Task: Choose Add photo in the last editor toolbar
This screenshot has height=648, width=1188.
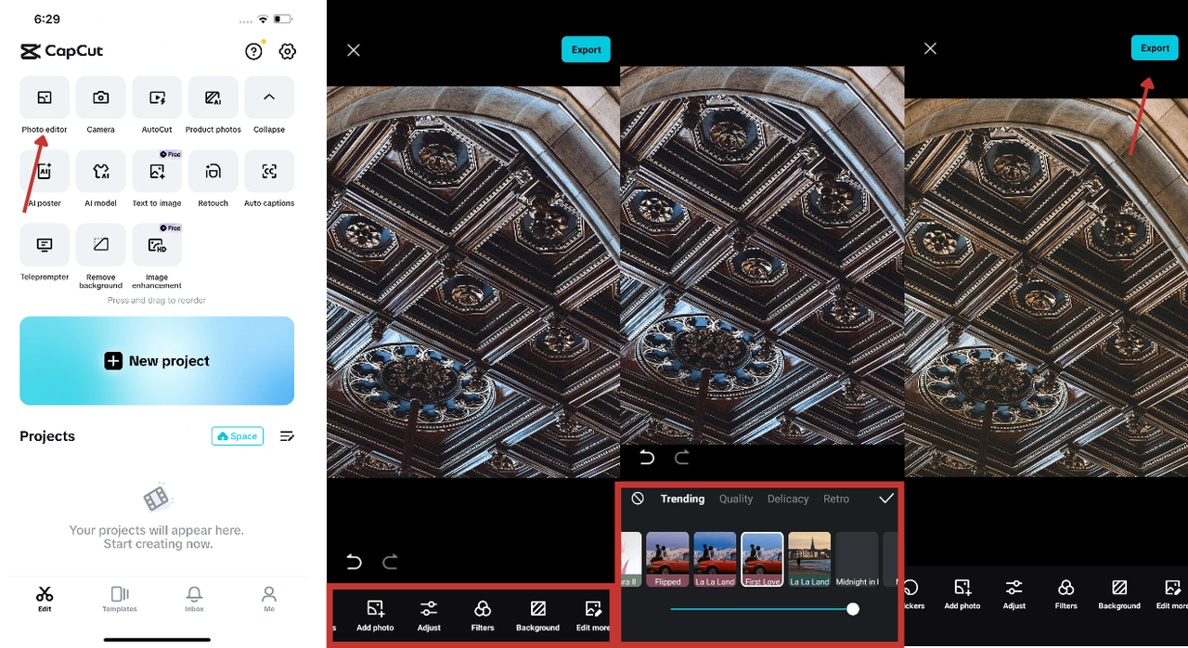Action: point(962,594)
